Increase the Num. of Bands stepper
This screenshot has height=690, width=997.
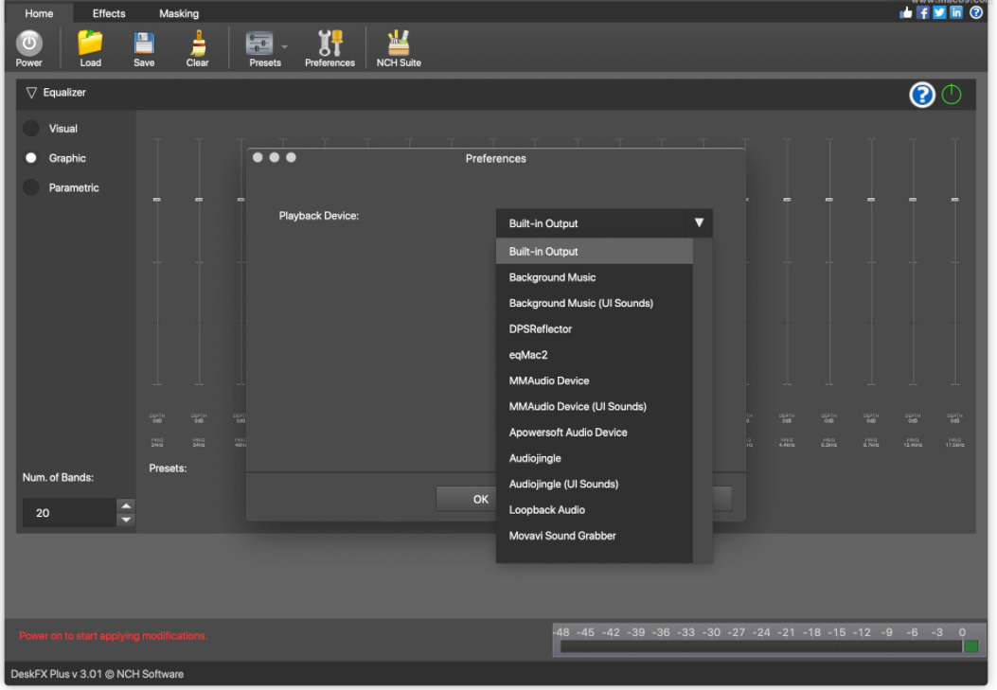[126, 505]
